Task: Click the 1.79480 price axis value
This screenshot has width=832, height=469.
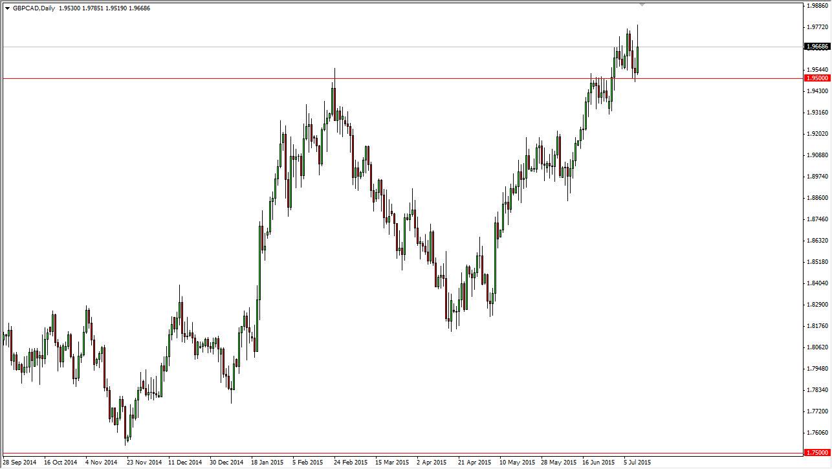Action: coord(817,369)
